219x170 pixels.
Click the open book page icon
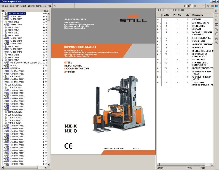[185, 6]
